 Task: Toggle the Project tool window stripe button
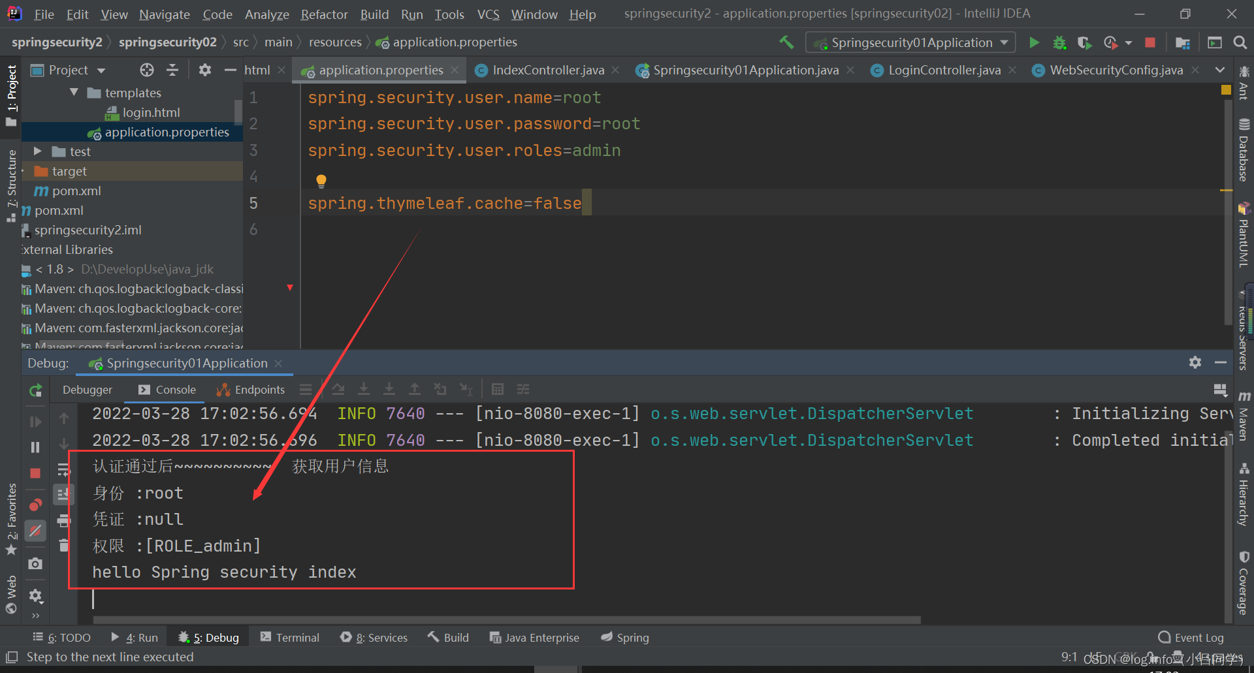click(x=11, y=96)
